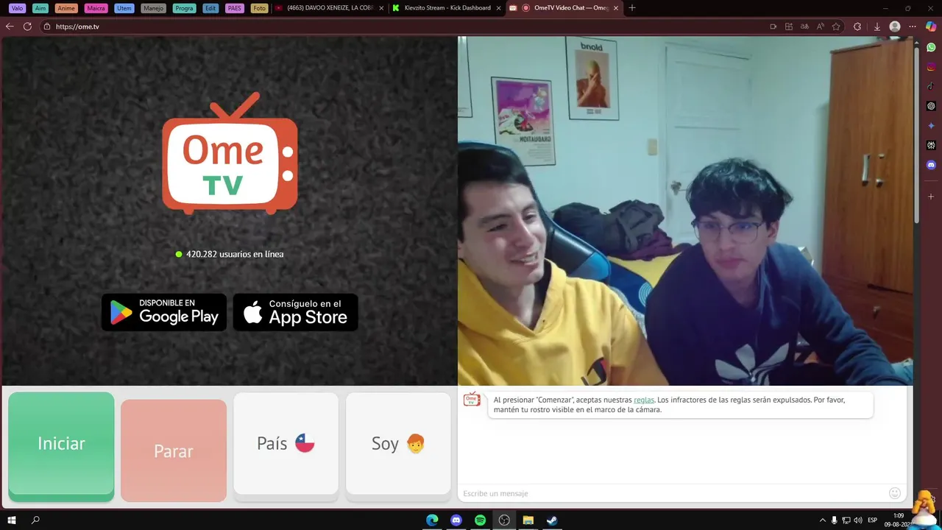Open File Explorer from the taskbar
Viewport: 942px width, 530px height.
[528, 520]
